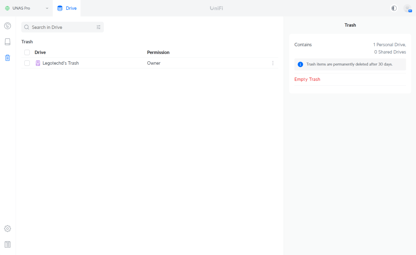The width and height of the screenshot is (416, 255).
Task: Click the Drive database icon in tab
Action: pyautogui.click(x=60, y=8)
